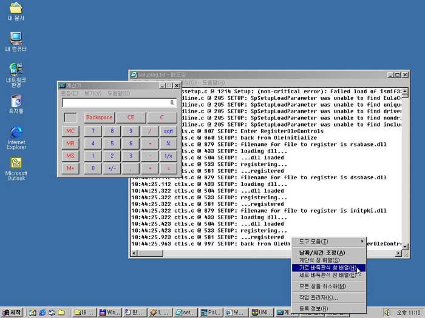Switch to the '원...' taskbar button
Viewport: 425px width, 318px height.
point(135,313)
